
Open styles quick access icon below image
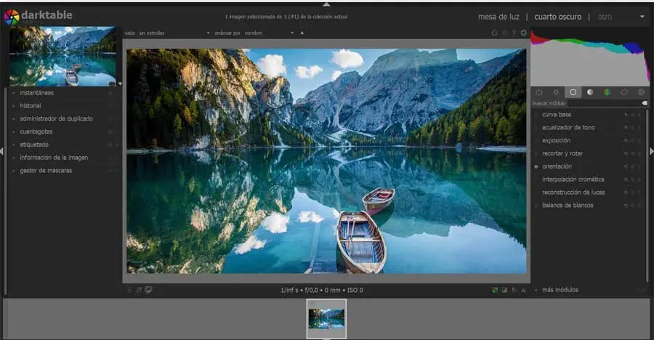coord(139,290)
